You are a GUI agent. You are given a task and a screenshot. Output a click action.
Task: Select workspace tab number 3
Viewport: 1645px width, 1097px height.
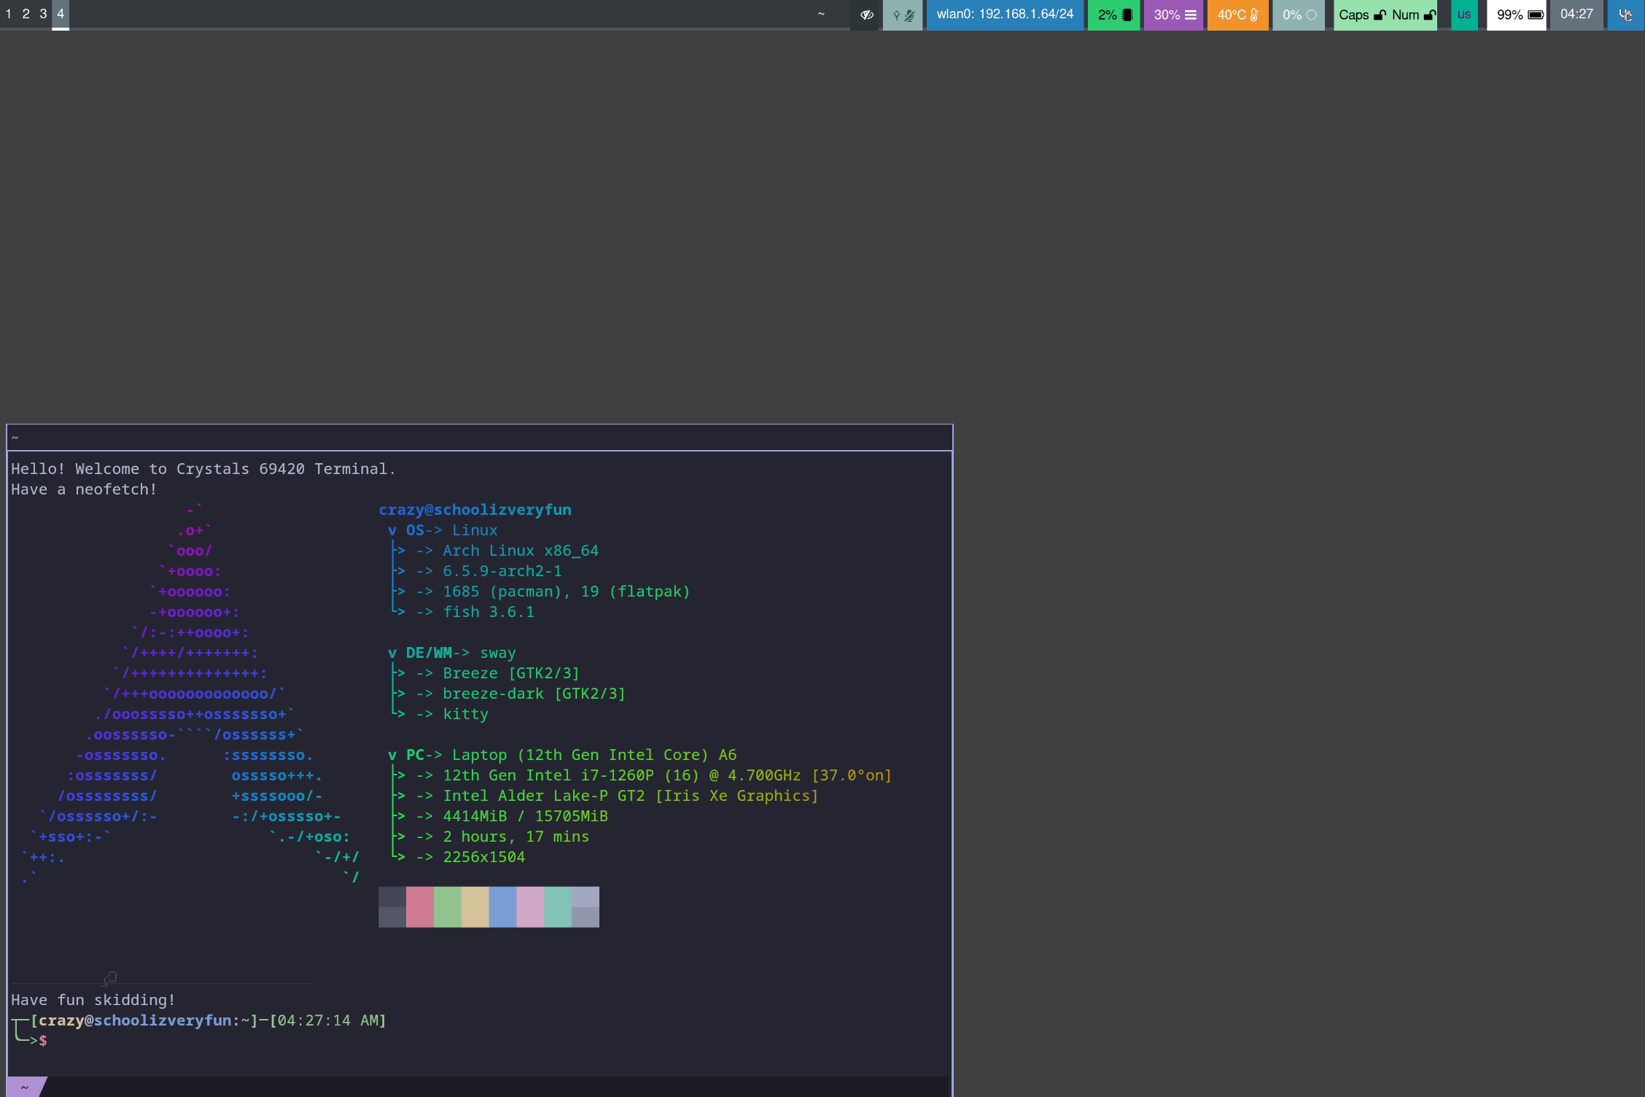coord(42,12)
